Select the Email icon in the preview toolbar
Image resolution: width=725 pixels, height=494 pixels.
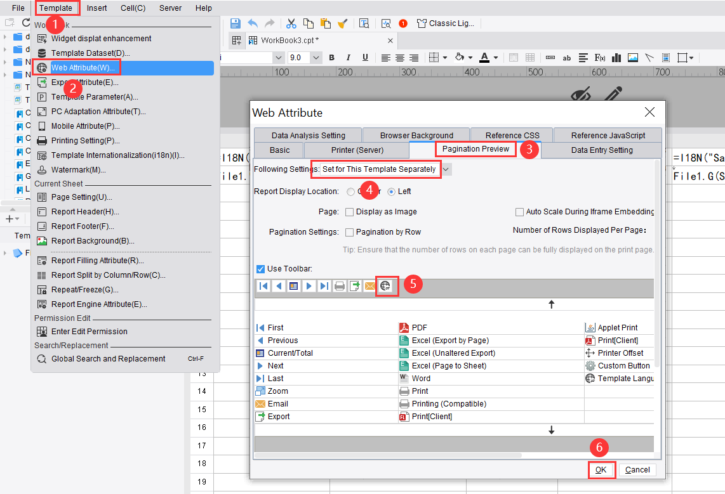(x=369, y=285)
